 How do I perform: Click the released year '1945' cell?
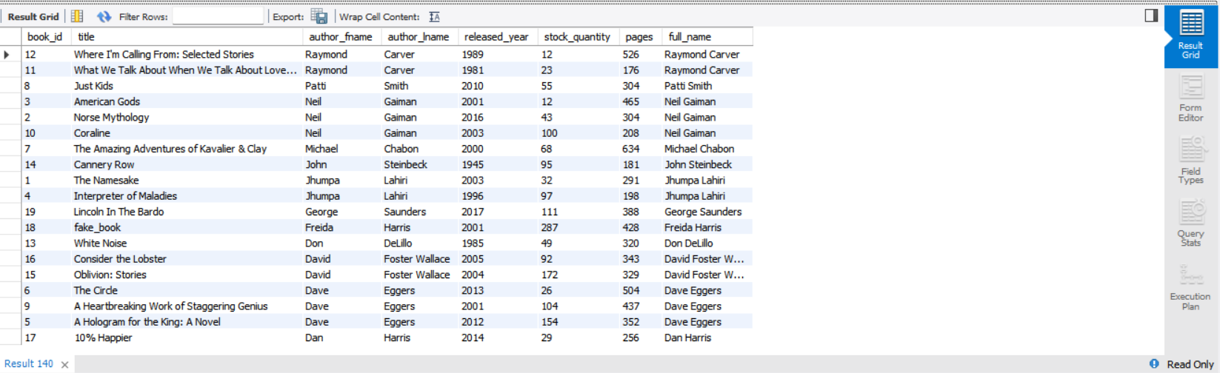[x=498, y=164]
